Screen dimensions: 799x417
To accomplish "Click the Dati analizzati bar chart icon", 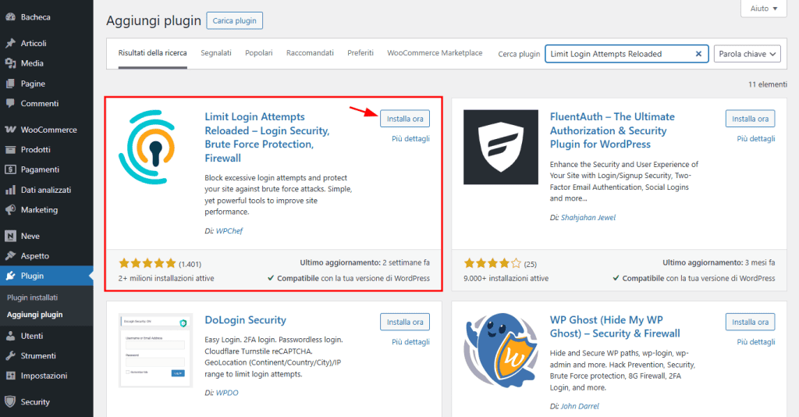I will [10, 190].
